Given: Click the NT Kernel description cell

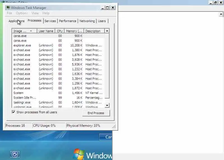Looking at the screenshot, I should tap(94, 93).
